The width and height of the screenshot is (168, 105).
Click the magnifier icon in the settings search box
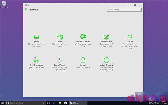[x=140, y=10]
